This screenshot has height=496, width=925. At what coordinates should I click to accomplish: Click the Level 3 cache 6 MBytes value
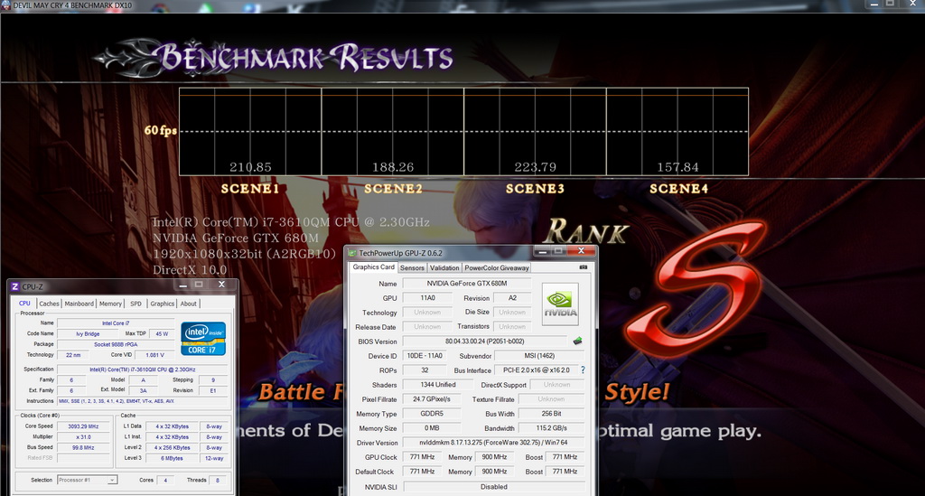tap(172, 458)
